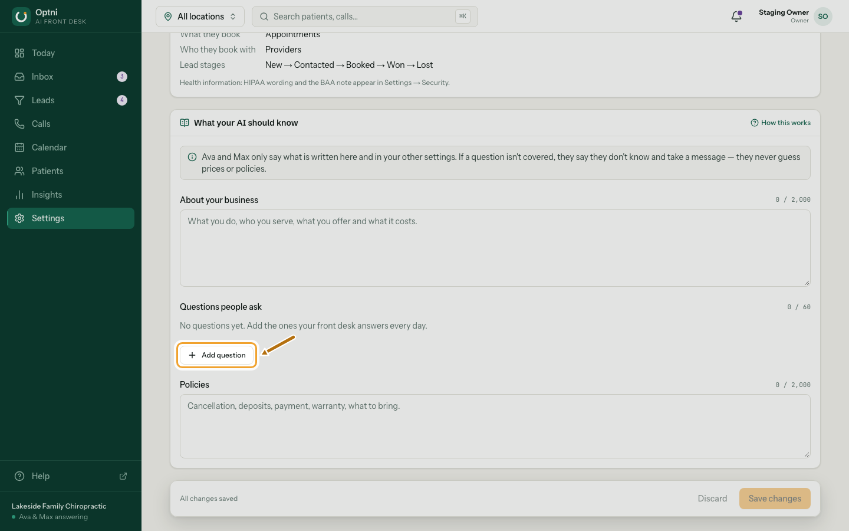Click the All locations up-down chevron
The height and width of the screenshot is (531, 849).
point(233,17)
